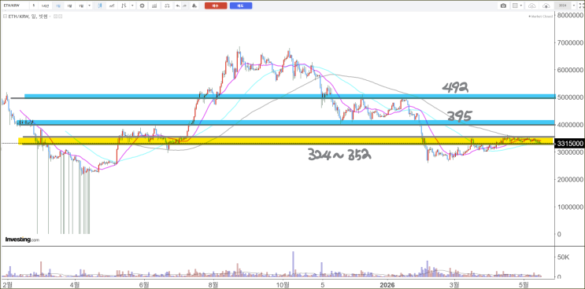Click the 5월 time-axis label
The height and width of the screenshot is (289, 585).
click(x=524, y=284)
